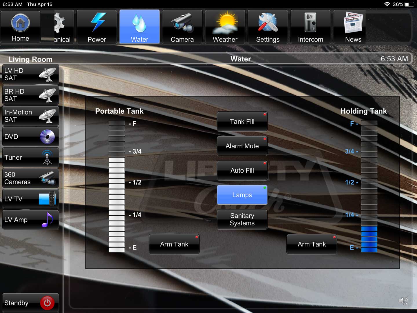Turn off the Lamps toggle
The height and width of the screenshot is (313, 417).
click(242, 195)
